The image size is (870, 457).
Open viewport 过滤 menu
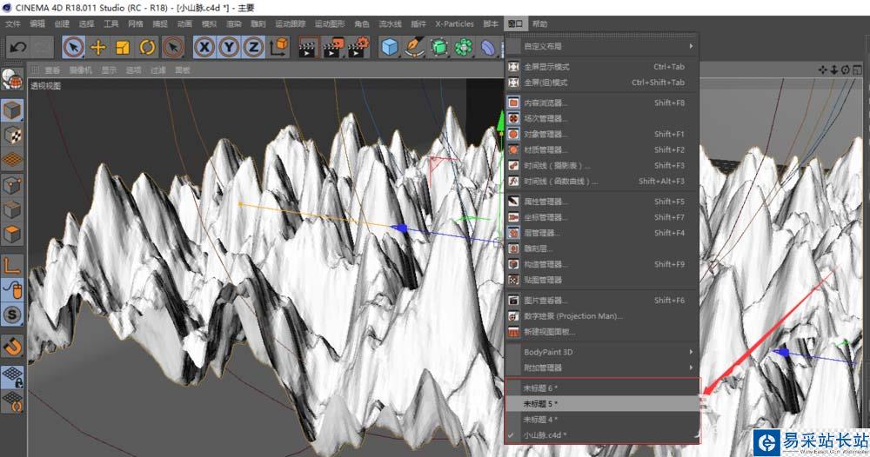pos(158,70)
